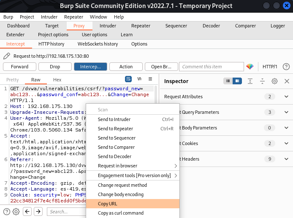
Task: Open the Dashboard tab
Action: (x=18, y=26)
